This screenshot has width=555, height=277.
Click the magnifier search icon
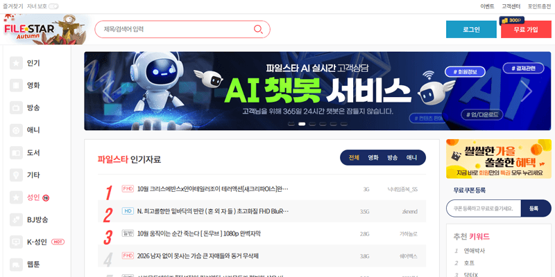coord(258,29)
